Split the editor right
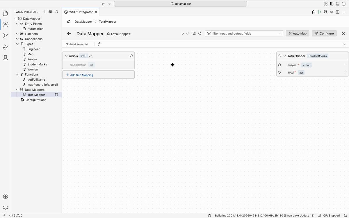349x218 pixels. click(x=338, y=12)
